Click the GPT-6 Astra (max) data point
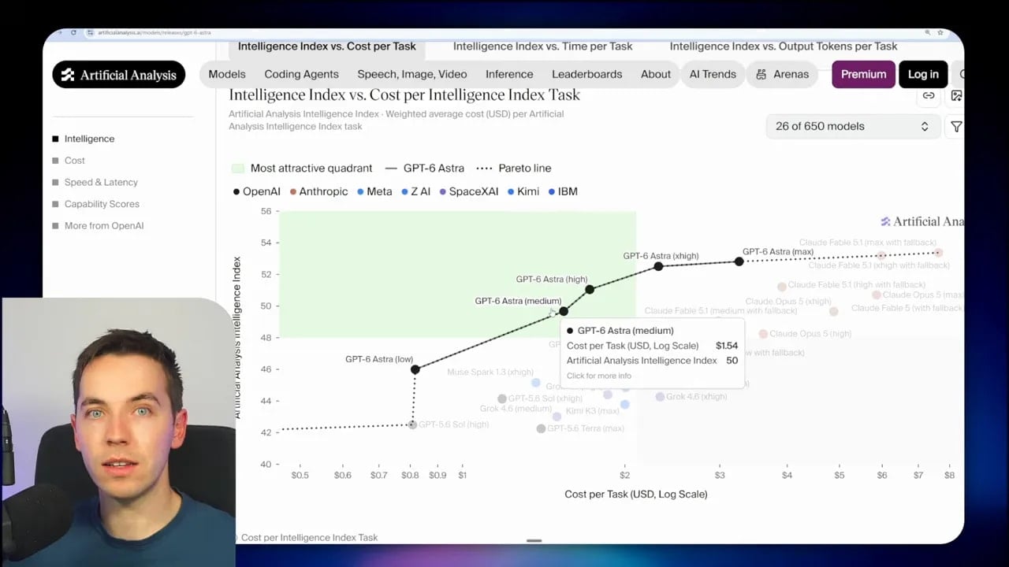Screen dimensions: 1009x567 point(739,261)
